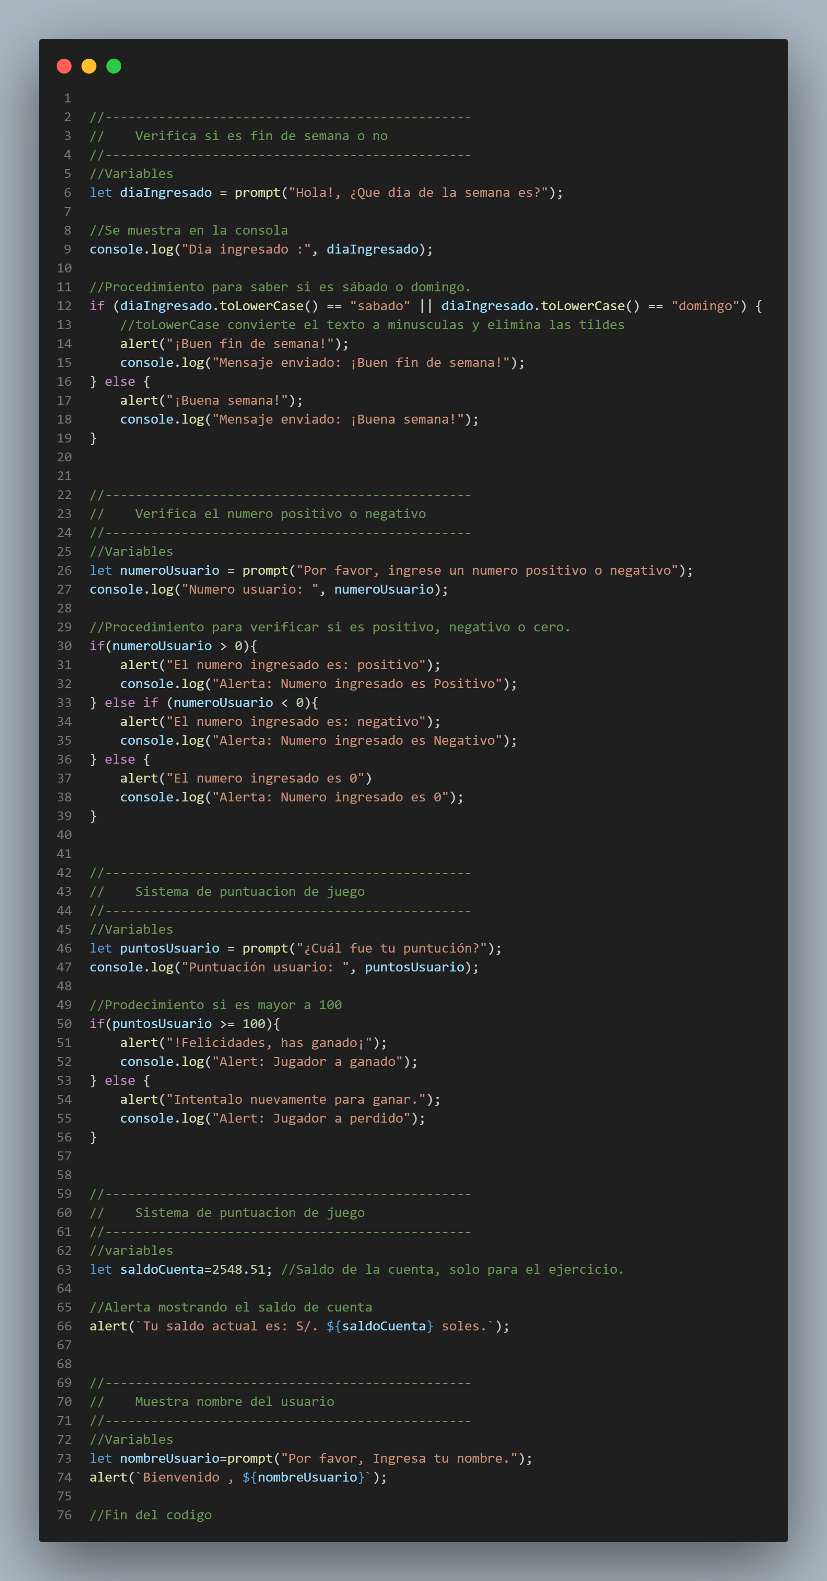Select comment 'Muestra nombre del usuario'
827x1581 pixels.
[235, 1402]
